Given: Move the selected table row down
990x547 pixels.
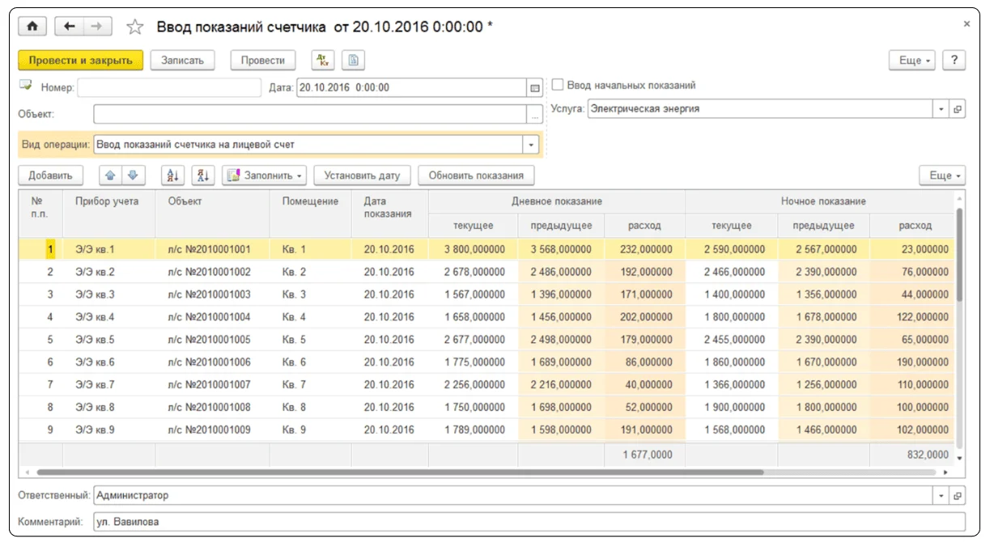Looking at the screenshot, I should pyautogui.click(x=133, y=175).
